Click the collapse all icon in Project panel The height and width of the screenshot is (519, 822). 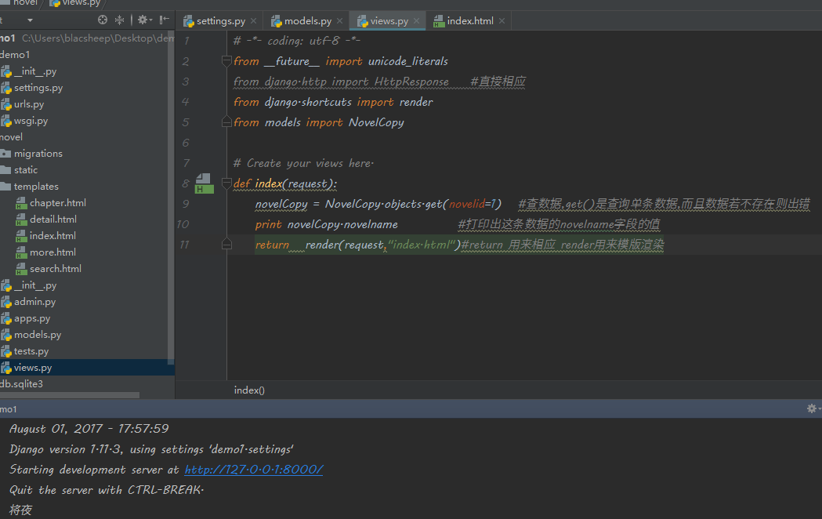pos(120,20)
